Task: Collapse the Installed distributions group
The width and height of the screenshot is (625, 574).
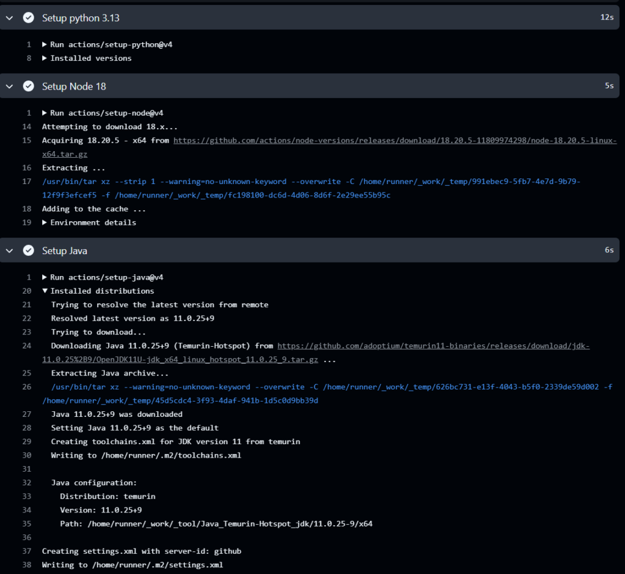Action: 98,291
